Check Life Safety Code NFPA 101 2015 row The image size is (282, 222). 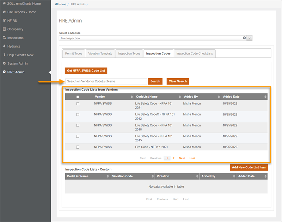78,136
